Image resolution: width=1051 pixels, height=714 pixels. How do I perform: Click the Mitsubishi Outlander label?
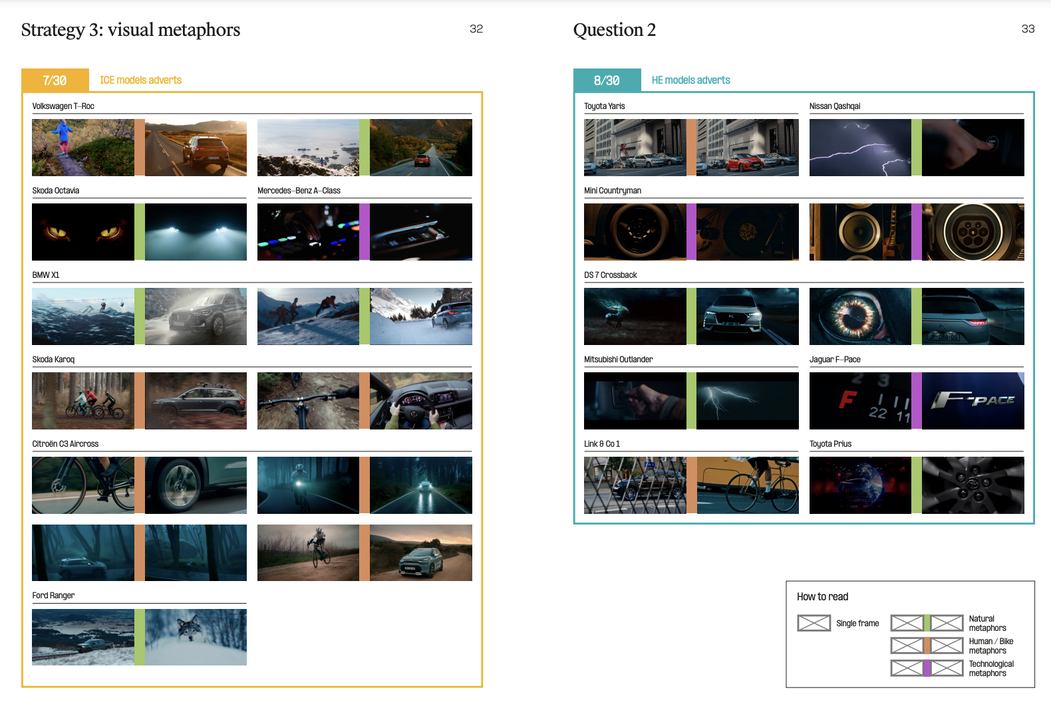619,360
